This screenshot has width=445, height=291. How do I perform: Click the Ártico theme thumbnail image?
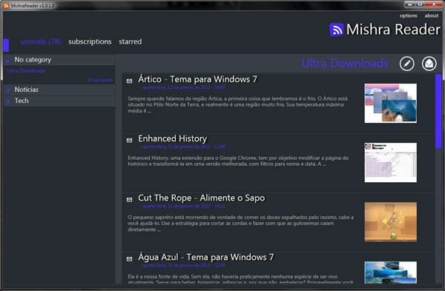[391, 103]
